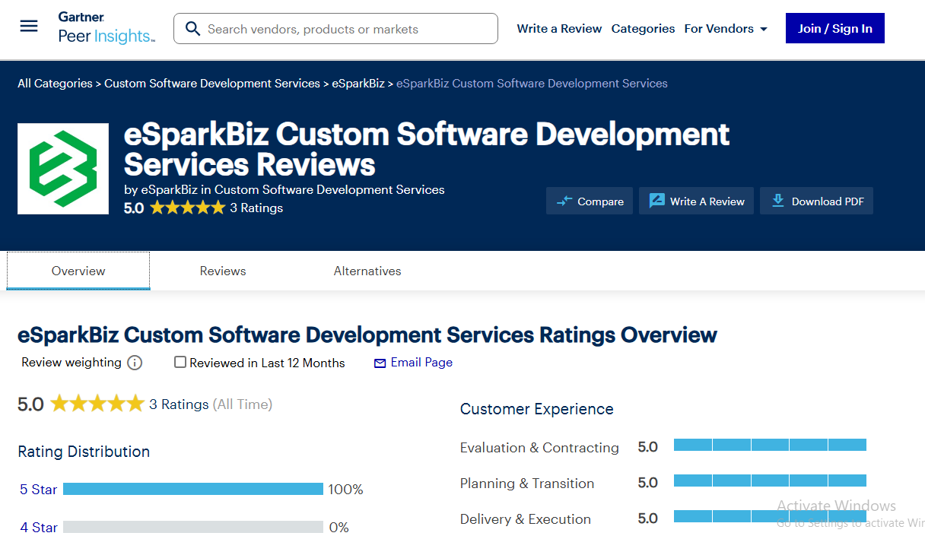925x555 pixels.
Task: Click the Gartner Peer Insights logo
Action: click(x=106, y=28)
